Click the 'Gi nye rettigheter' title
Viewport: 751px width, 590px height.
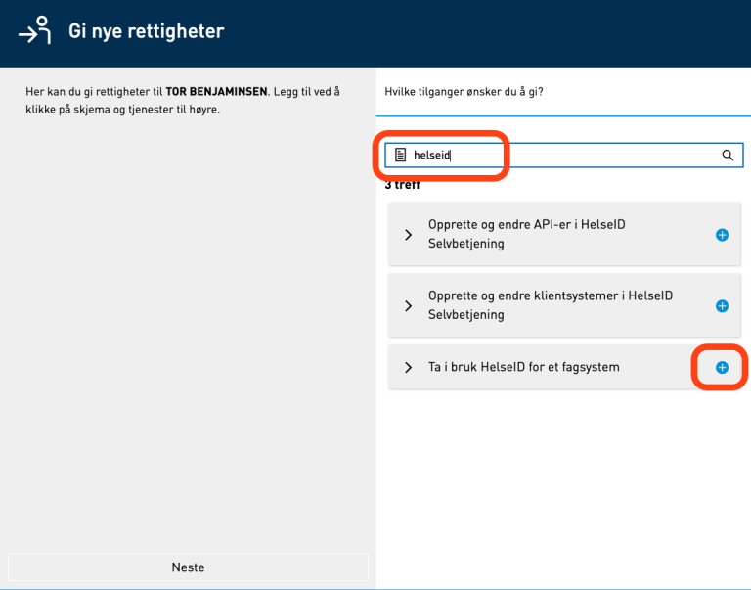tap(146, 31)
